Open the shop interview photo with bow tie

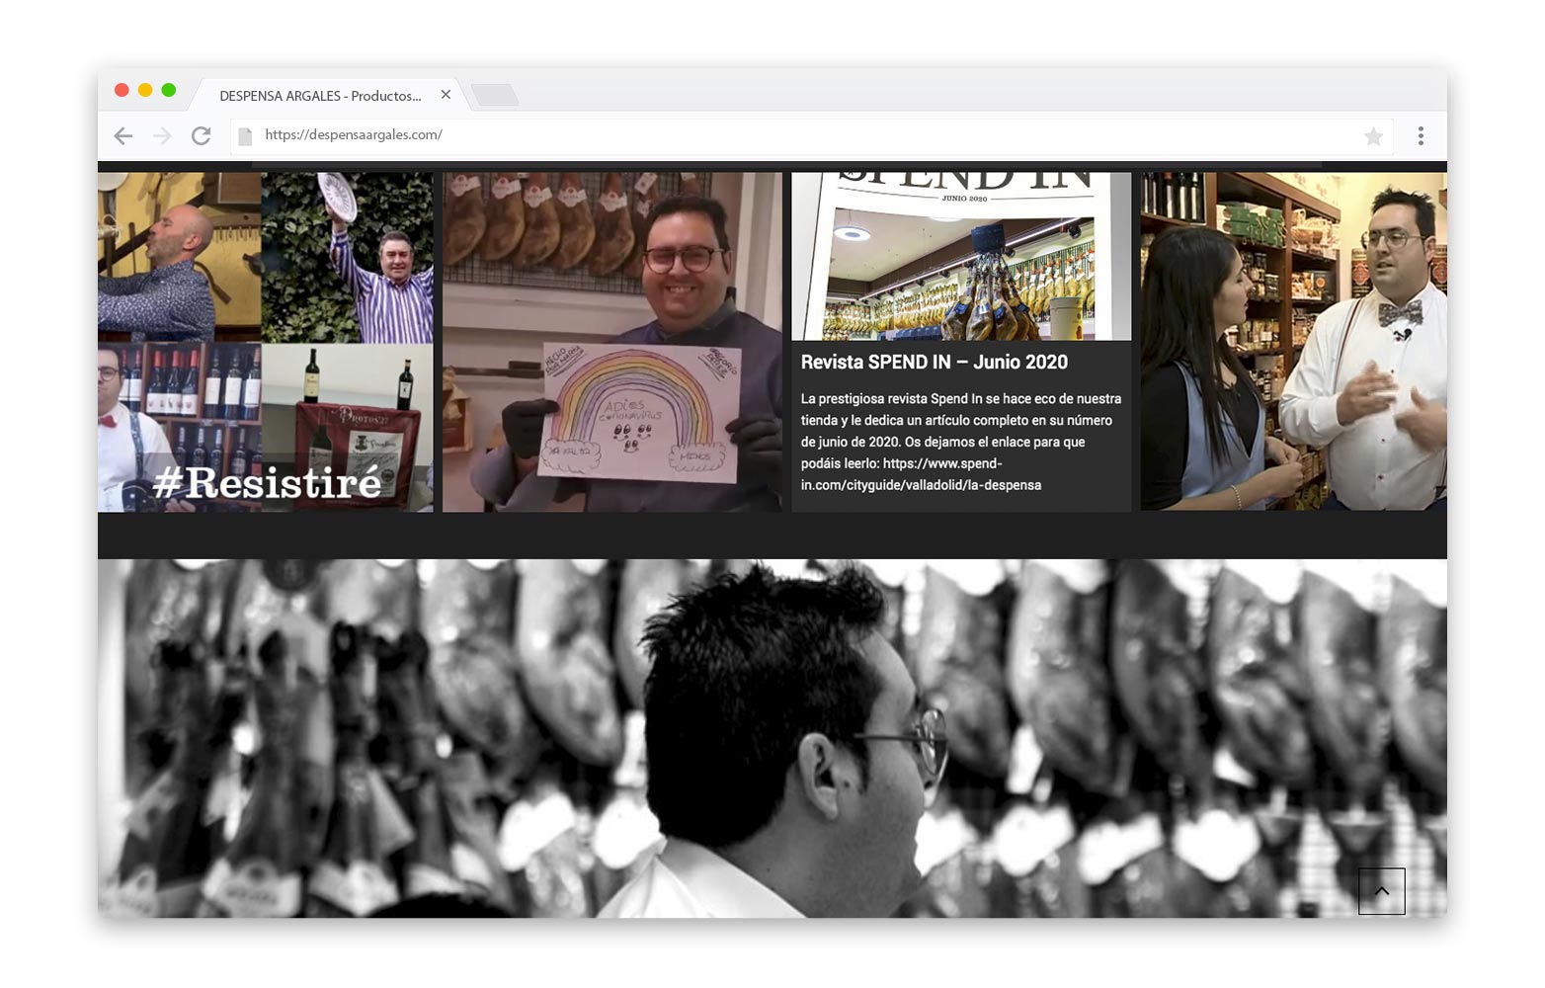(1293, 342)
